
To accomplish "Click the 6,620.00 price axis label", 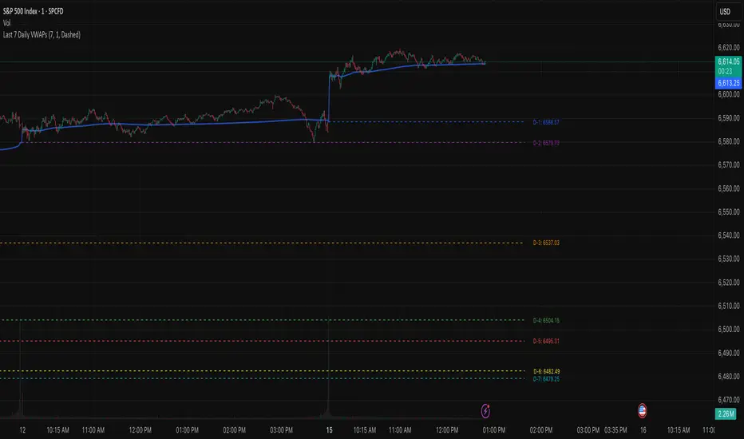I will pyautogui.click(x=728, y=47).
